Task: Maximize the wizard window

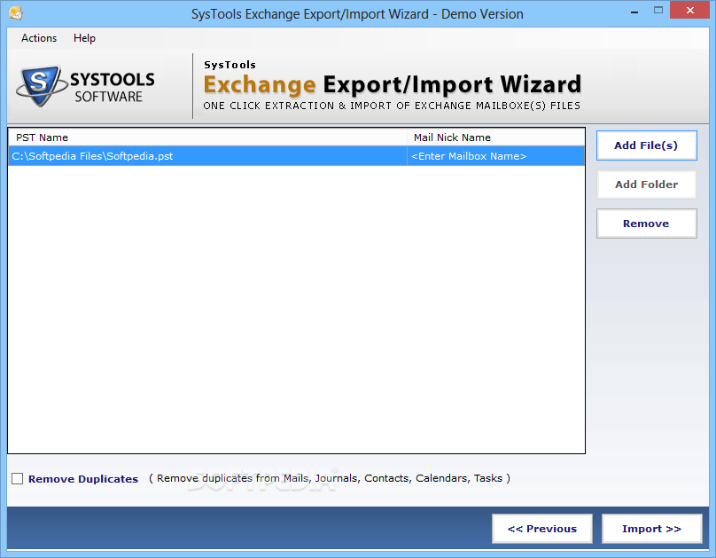Action: (658, 10)
